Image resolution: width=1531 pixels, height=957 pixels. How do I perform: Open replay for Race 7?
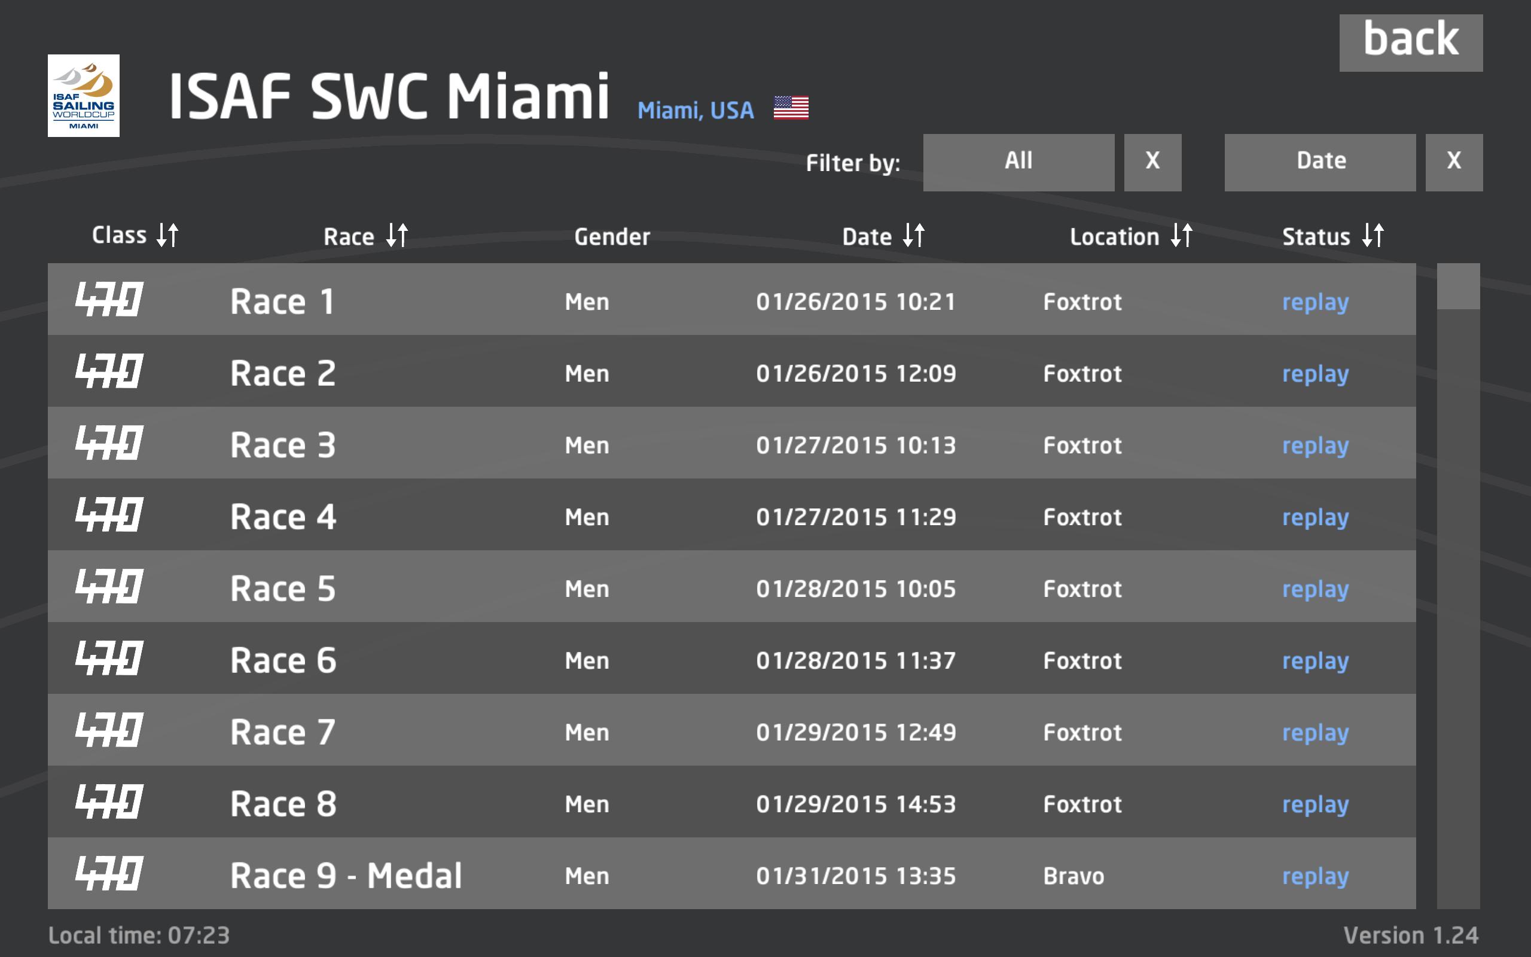tap(1315, 732)
